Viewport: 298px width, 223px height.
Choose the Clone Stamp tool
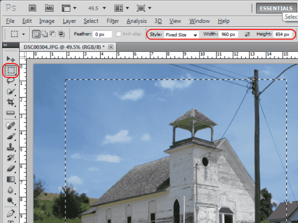[x=11, y=147]
